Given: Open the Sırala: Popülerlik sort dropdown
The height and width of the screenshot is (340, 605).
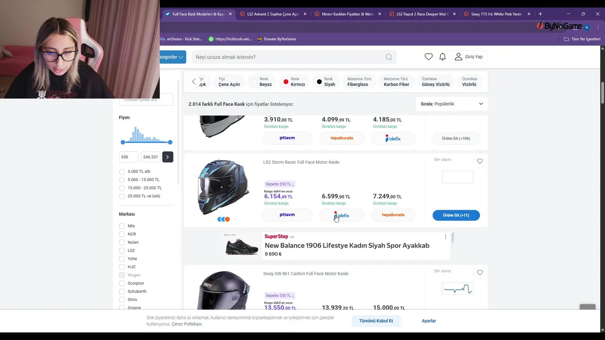Looking at the screenshot, I should tap(452, 104).
